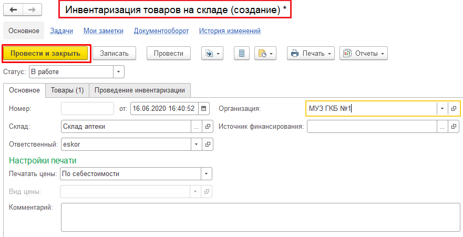463x237 pixels.
Task: Click the forward navigation arrow
Action: tap(32, 10)
